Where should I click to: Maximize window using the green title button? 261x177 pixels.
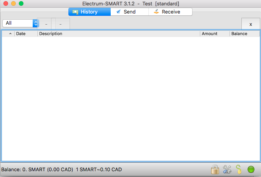[x=21, y=3]
